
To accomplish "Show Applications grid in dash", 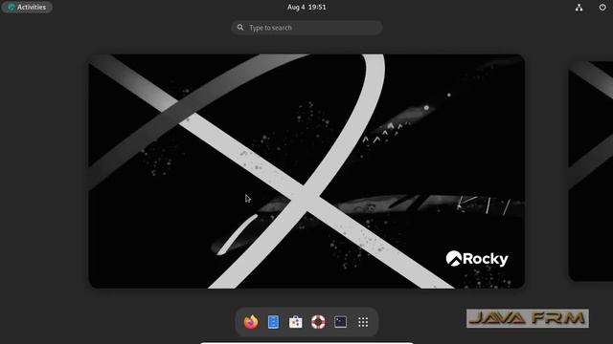I will [x=363, y=322].
